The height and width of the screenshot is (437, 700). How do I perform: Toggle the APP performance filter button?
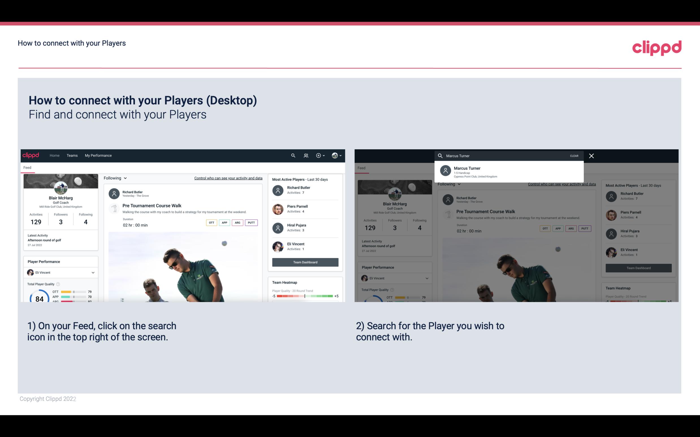[x=224, y=222]
